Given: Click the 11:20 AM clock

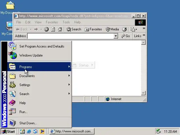Looking at the screenshot, I should coord(170,132).
